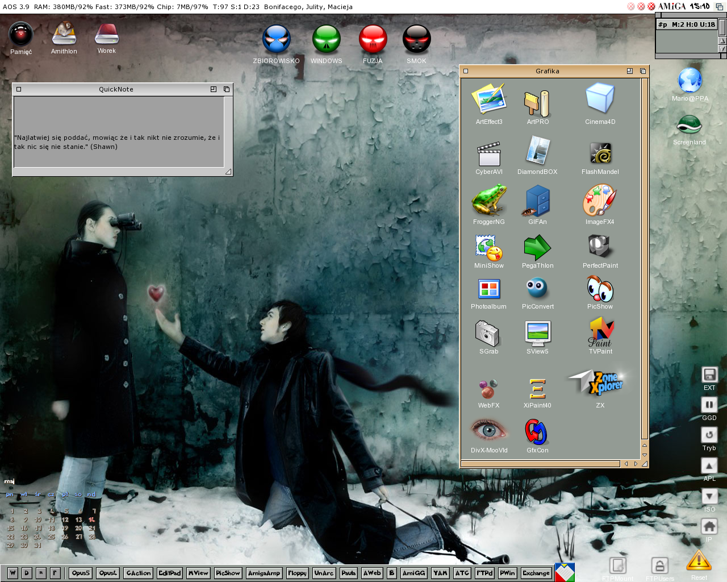Launch UnArc from the dock bar
Screen dimensions: 727x582
tap(324, 573)
